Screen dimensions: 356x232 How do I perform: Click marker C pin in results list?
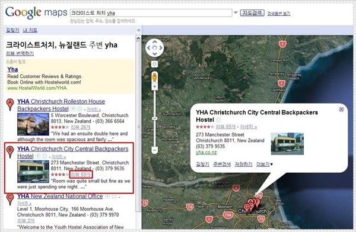click(9, 199)
